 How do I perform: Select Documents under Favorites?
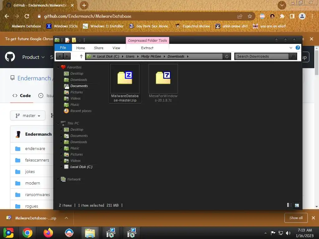click(79, 86)
